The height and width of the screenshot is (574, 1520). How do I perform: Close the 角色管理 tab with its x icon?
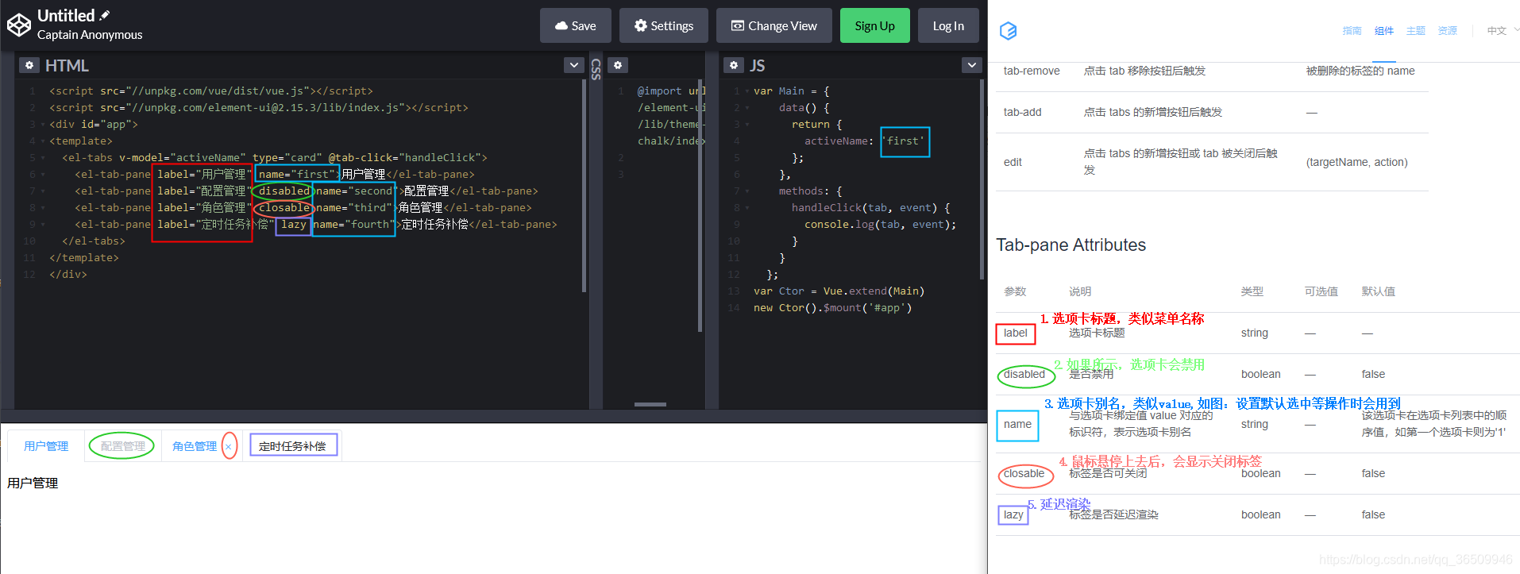click(x=229, y=446)
